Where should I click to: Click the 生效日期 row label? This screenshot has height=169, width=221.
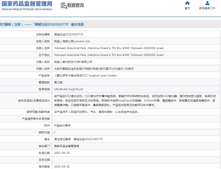point(44,160)
